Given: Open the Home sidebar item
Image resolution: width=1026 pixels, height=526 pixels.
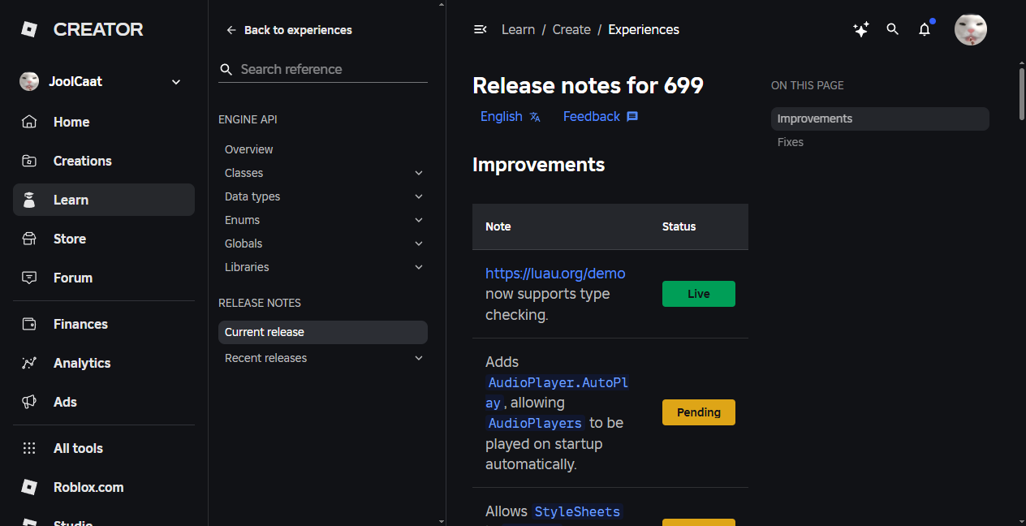Looking at the screenshot, I should [104, 122].
